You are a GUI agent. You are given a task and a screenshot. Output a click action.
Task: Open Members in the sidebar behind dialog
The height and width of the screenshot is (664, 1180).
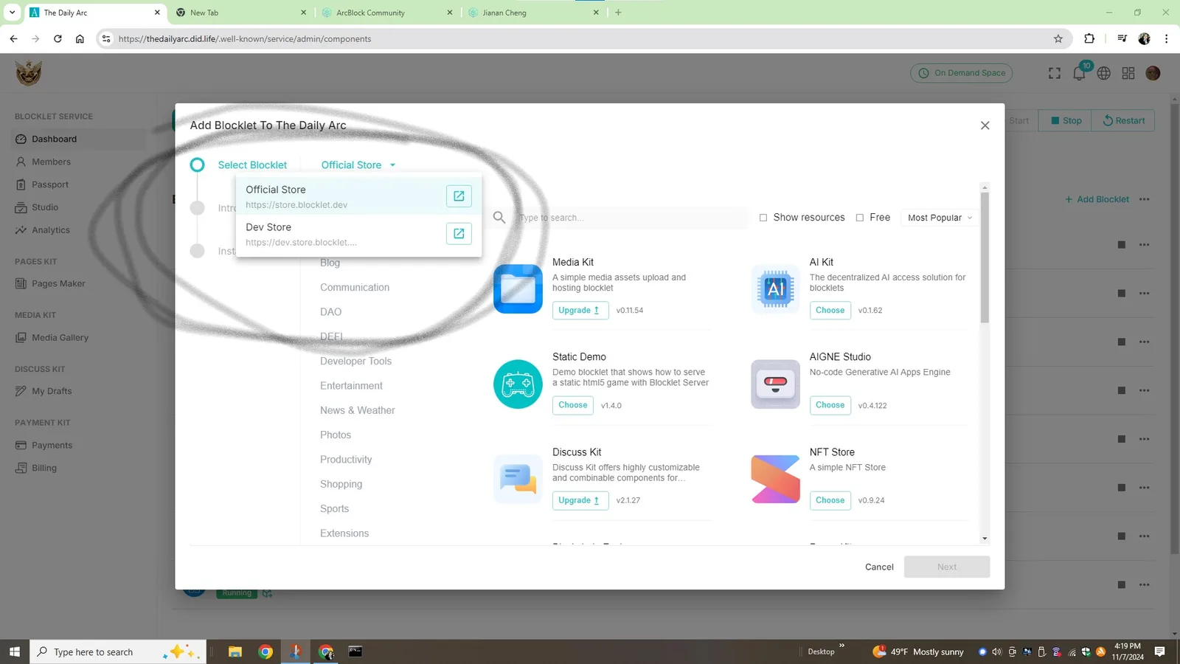click(51, 162)
